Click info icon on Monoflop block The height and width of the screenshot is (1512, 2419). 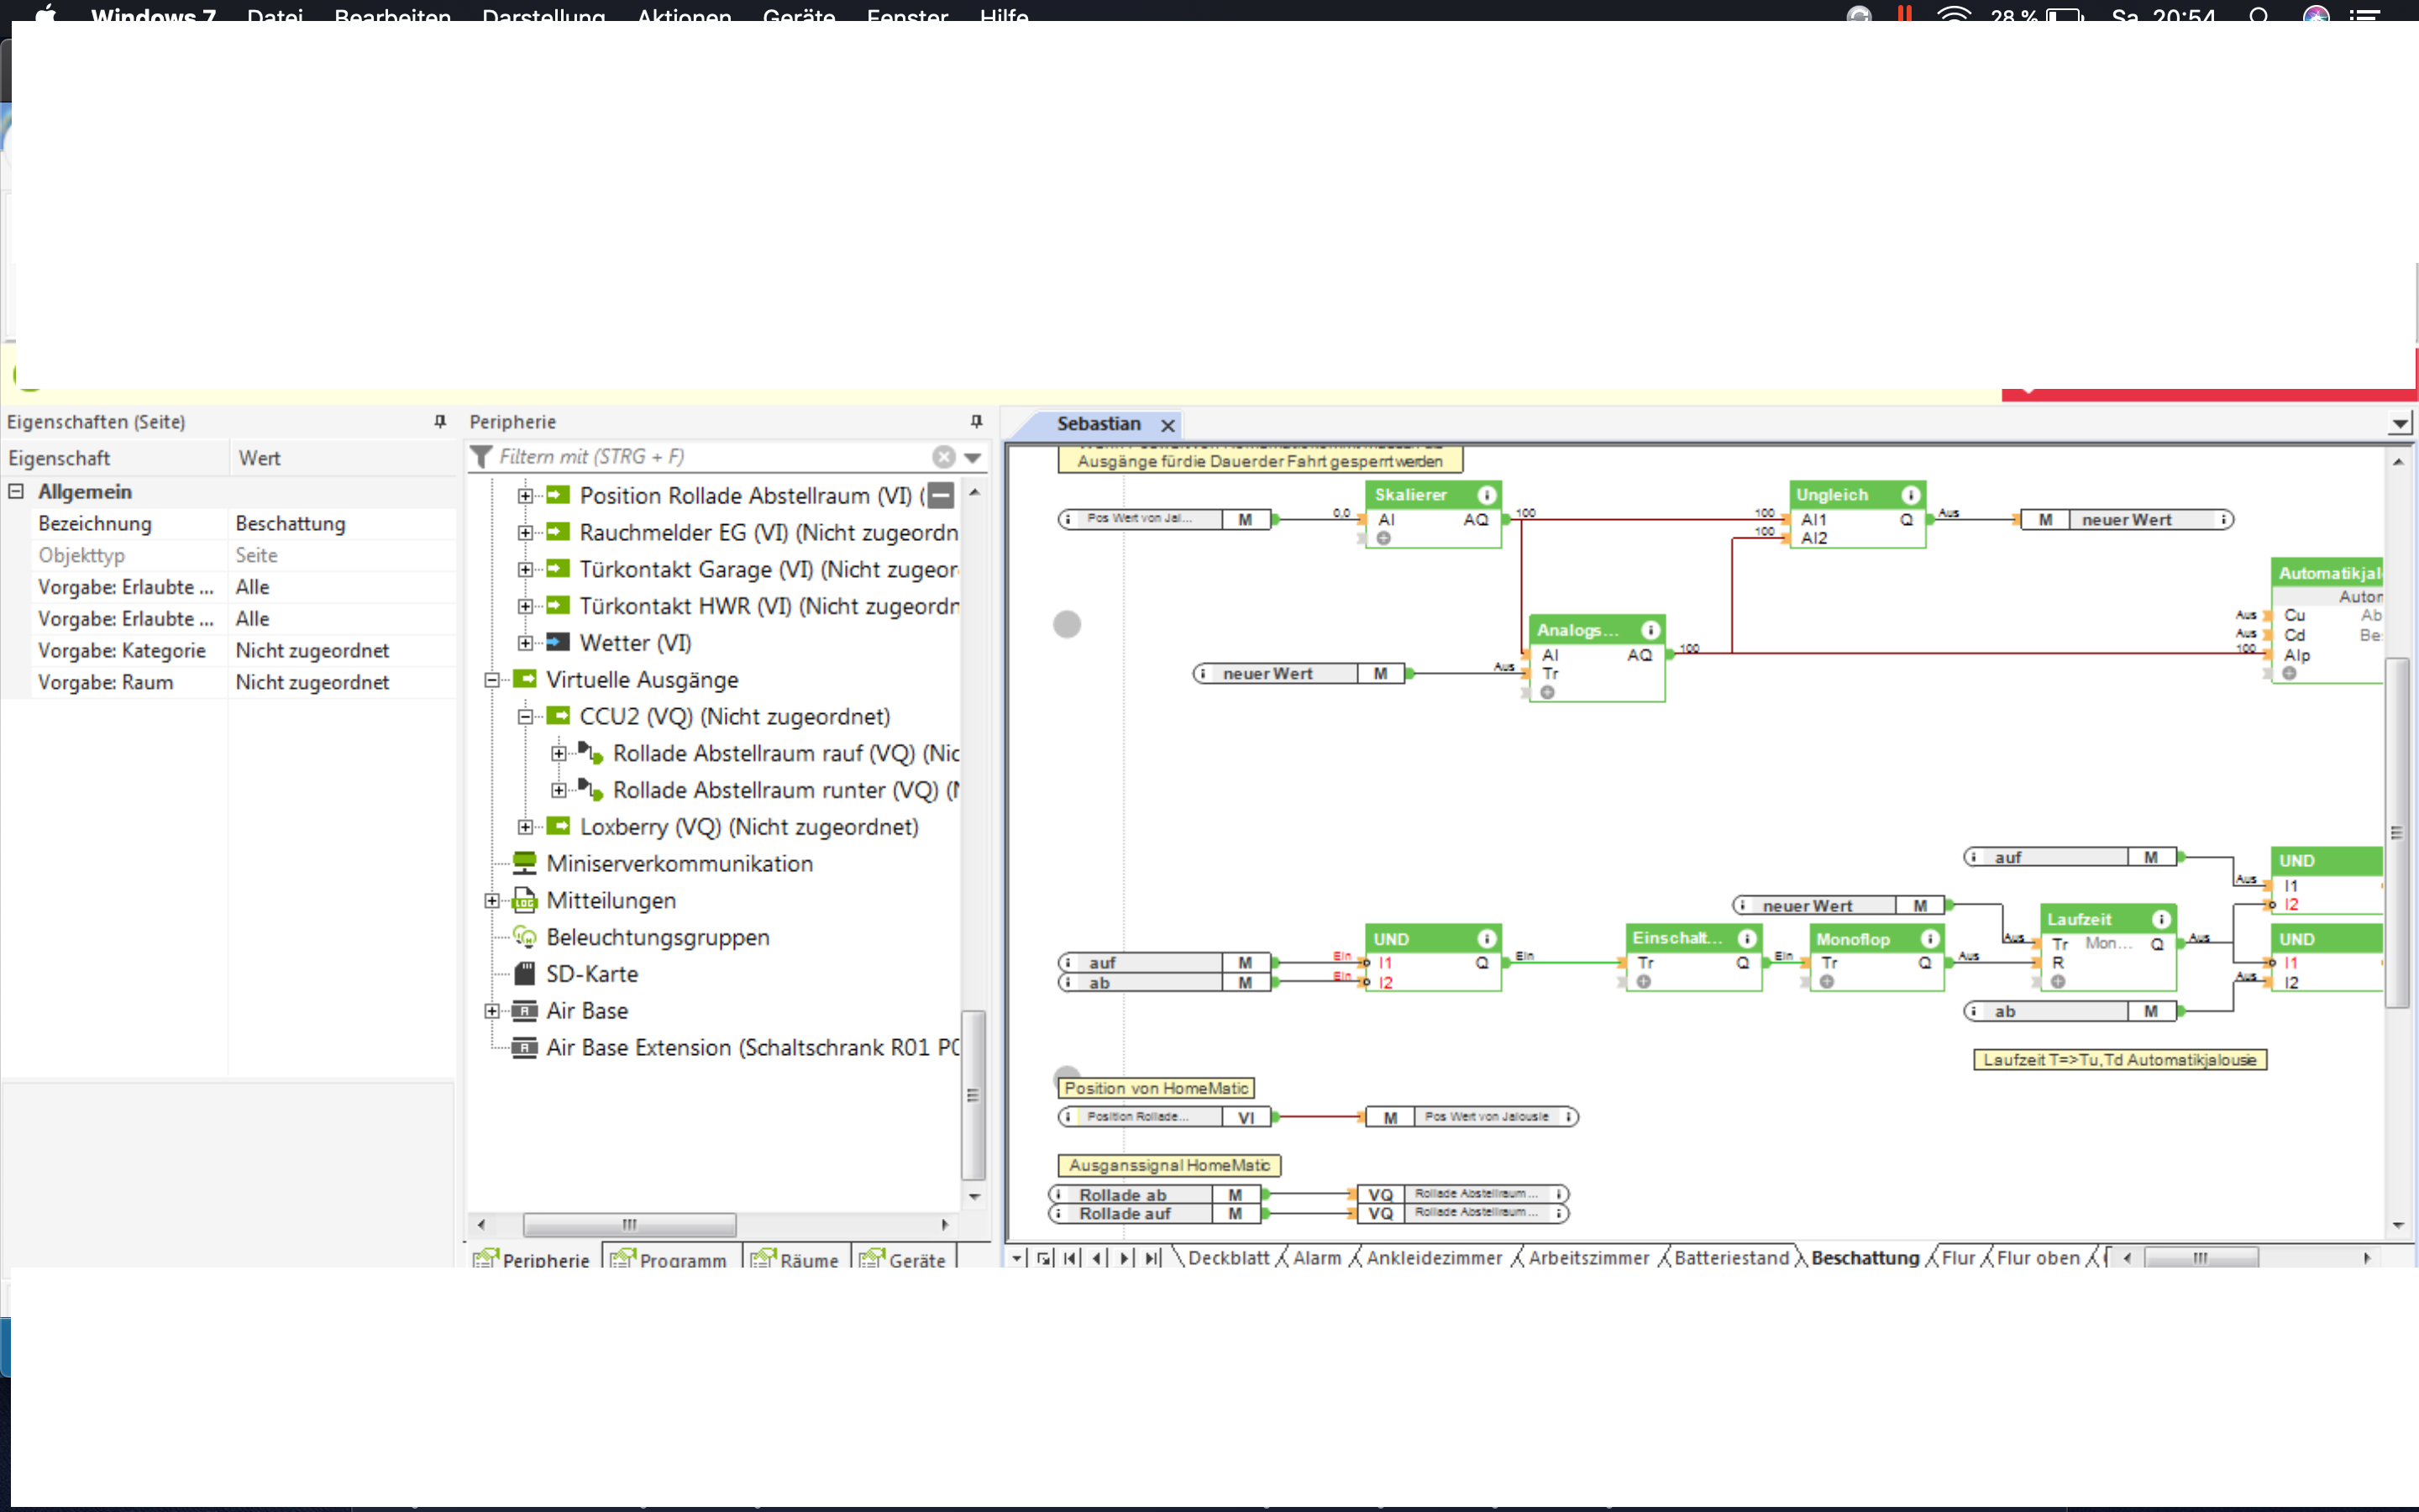(x=1930, y=939)
